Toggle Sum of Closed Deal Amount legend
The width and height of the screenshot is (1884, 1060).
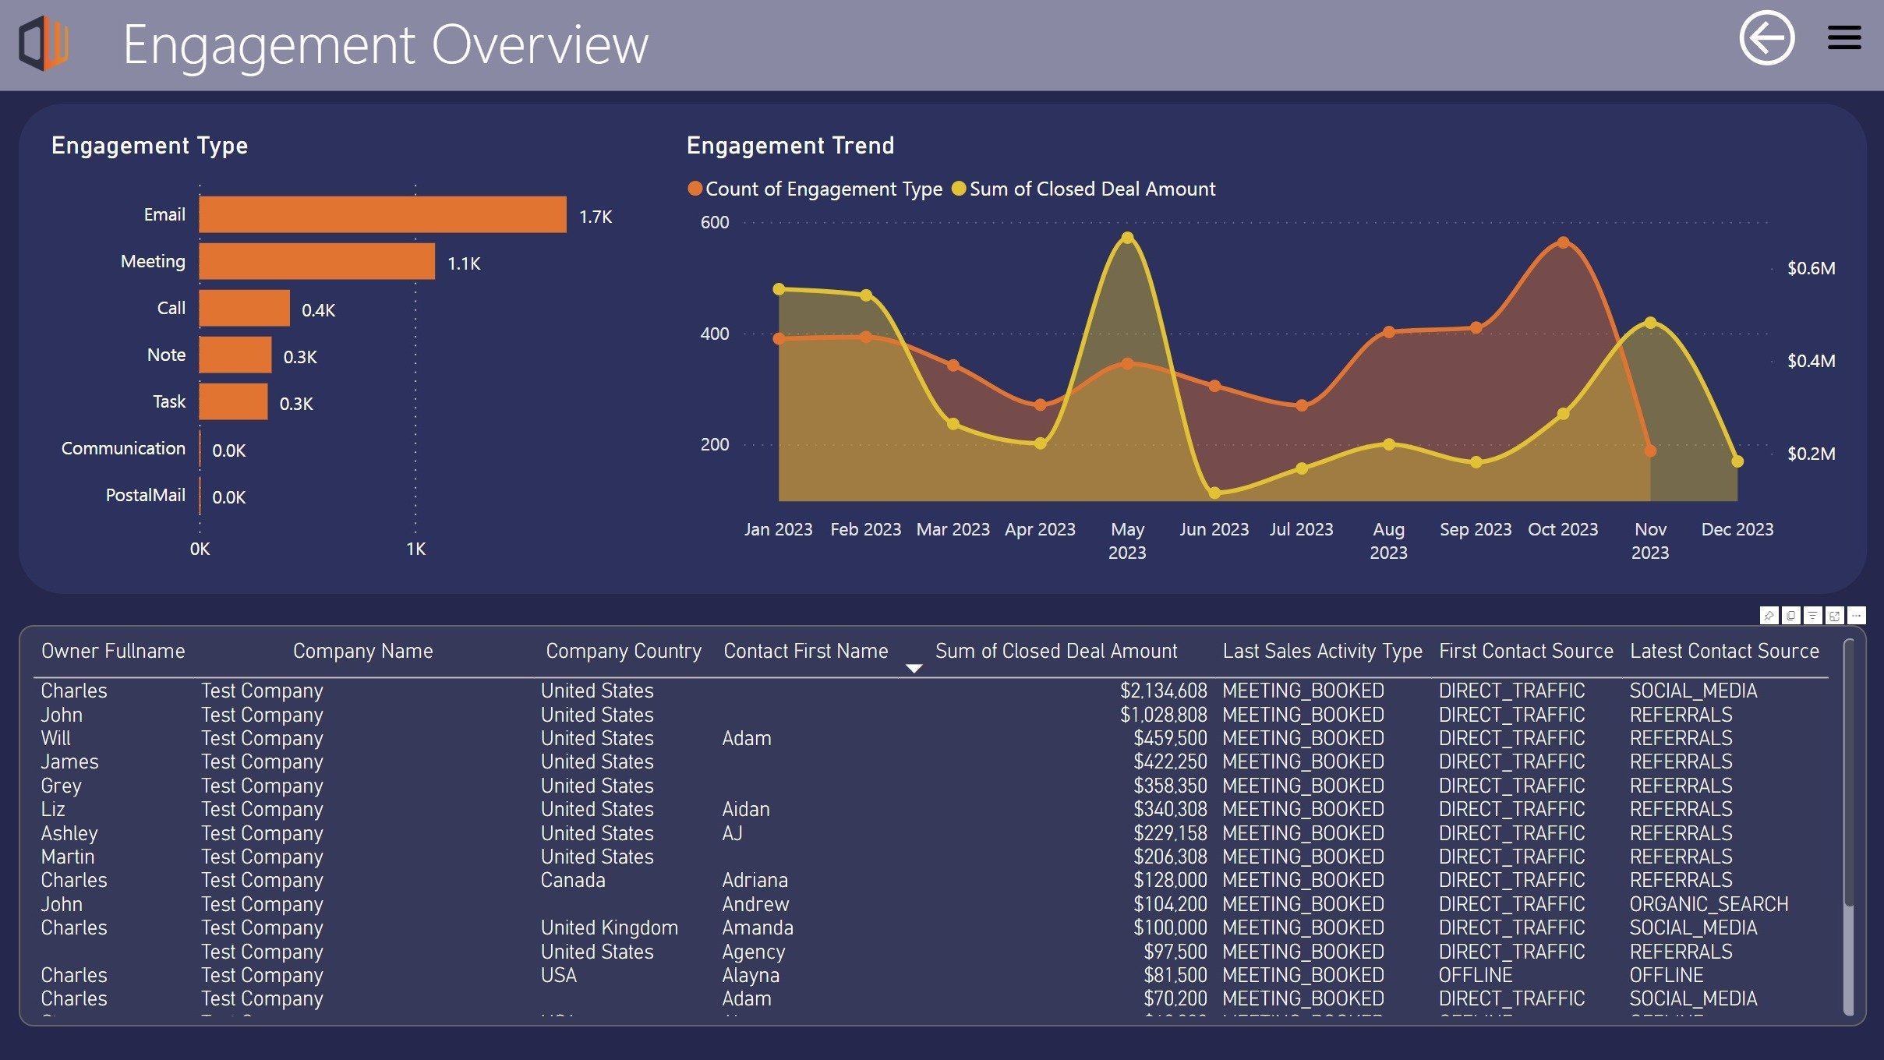click(1083, 189)
